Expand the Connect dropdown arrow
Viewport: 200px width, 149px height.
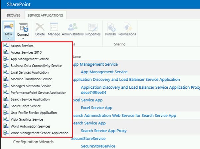[23, 38]
